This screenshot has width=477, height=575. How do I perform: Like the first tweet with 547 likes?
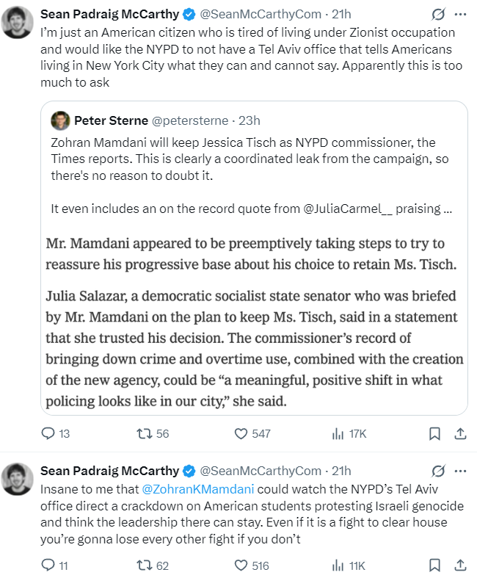point(241,433)
